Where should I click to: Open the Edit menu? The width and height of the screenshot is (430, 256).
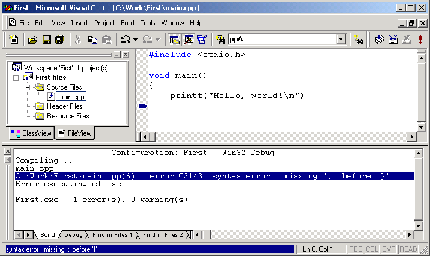(x=40, y=23)
